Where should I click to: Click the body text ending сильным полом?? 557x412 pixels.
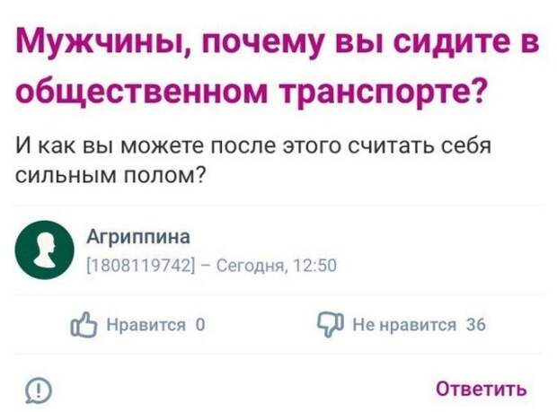[x=111, y=175]
